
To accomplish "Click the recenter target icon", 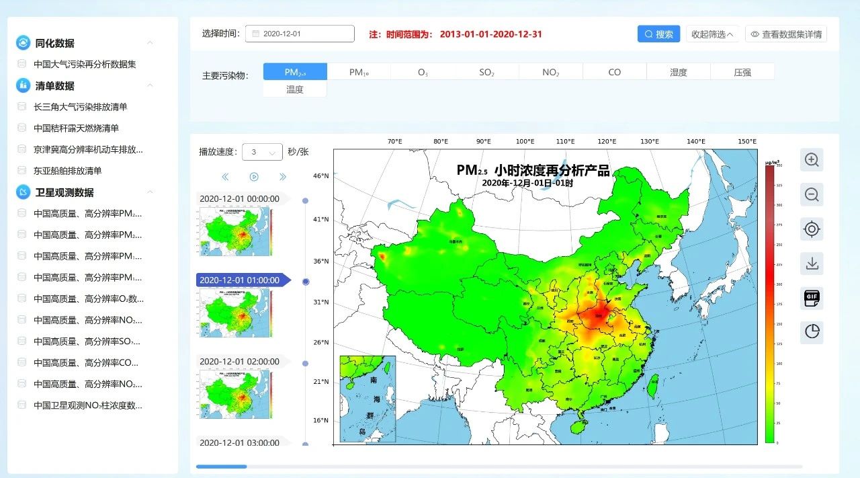I will tap(812, 229).
